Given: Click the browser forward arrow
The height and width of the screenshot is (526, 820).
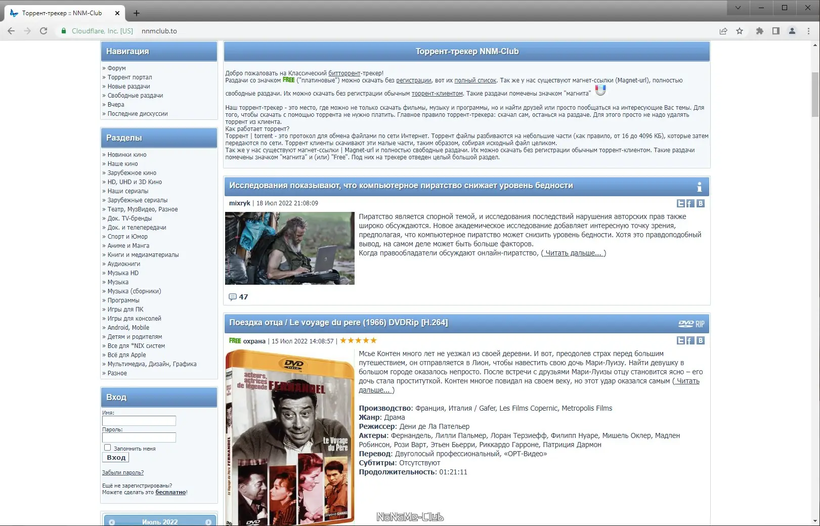Looking at the screenshot, I should point(27,31).
